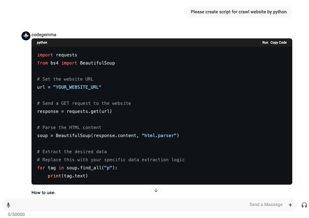The width and height of the screenshot is (309, 218).
Task: Click the soup.find_all("p") loop line
Action: click(77, 168)
